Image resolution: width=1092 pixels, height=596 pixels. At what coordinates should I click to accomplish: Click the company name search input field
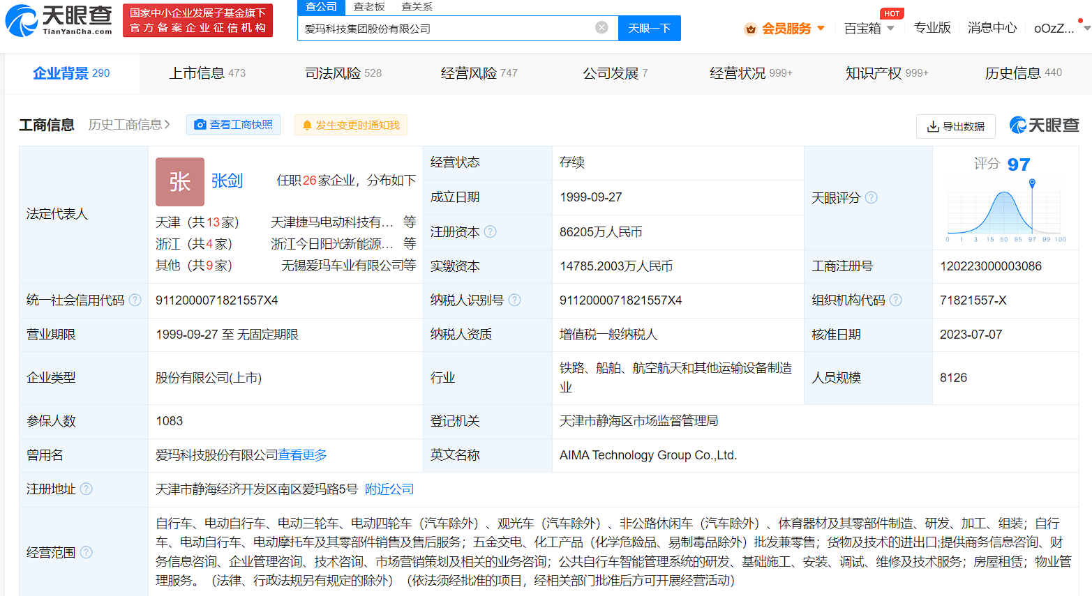pyautogui.click(x=447, y=29)
